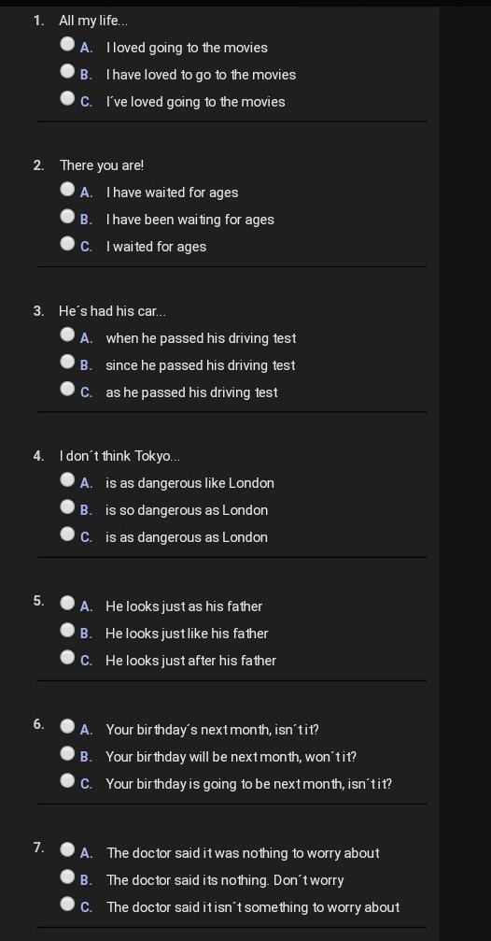Choose 'He looks just like his father'
The width and height of the screenshot is (491, 941).
coord(67,630)
